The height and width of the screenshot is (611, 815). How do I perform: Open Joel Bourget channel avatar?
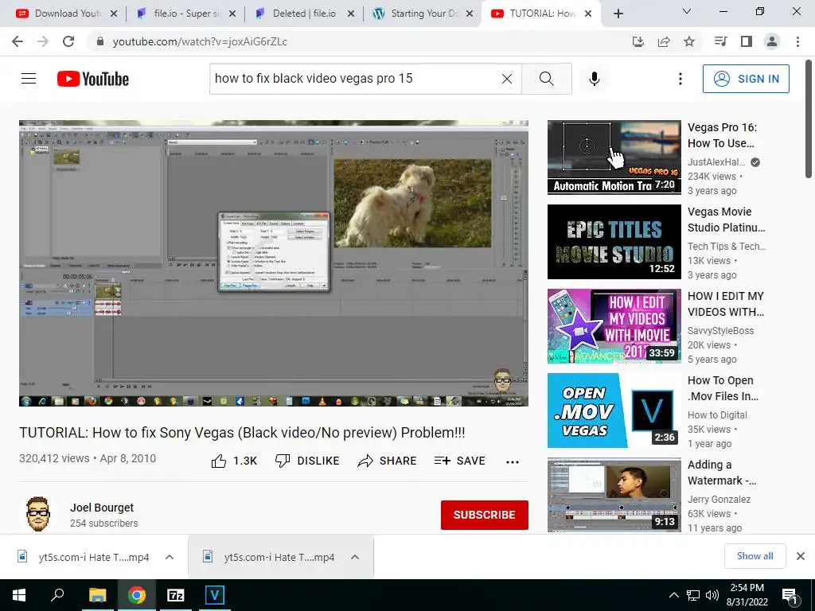click(x=38, y=515)
